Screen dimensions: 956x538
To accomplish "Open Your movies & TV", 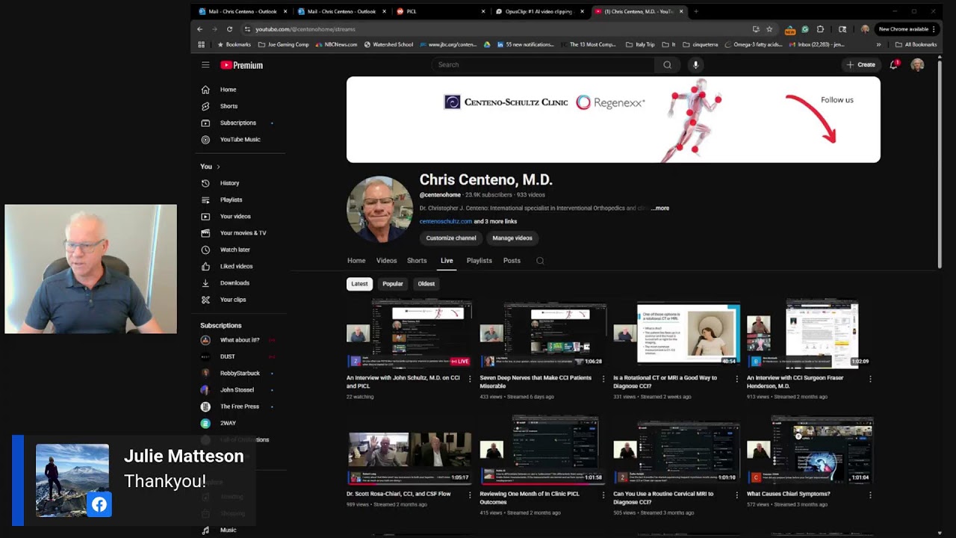I will click(243, 233).
